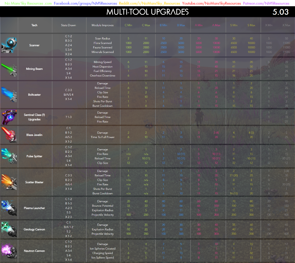Go to the Youtube NoMansSkyResources link
This screenshot has height=263, width=295.
coord(211,3)
